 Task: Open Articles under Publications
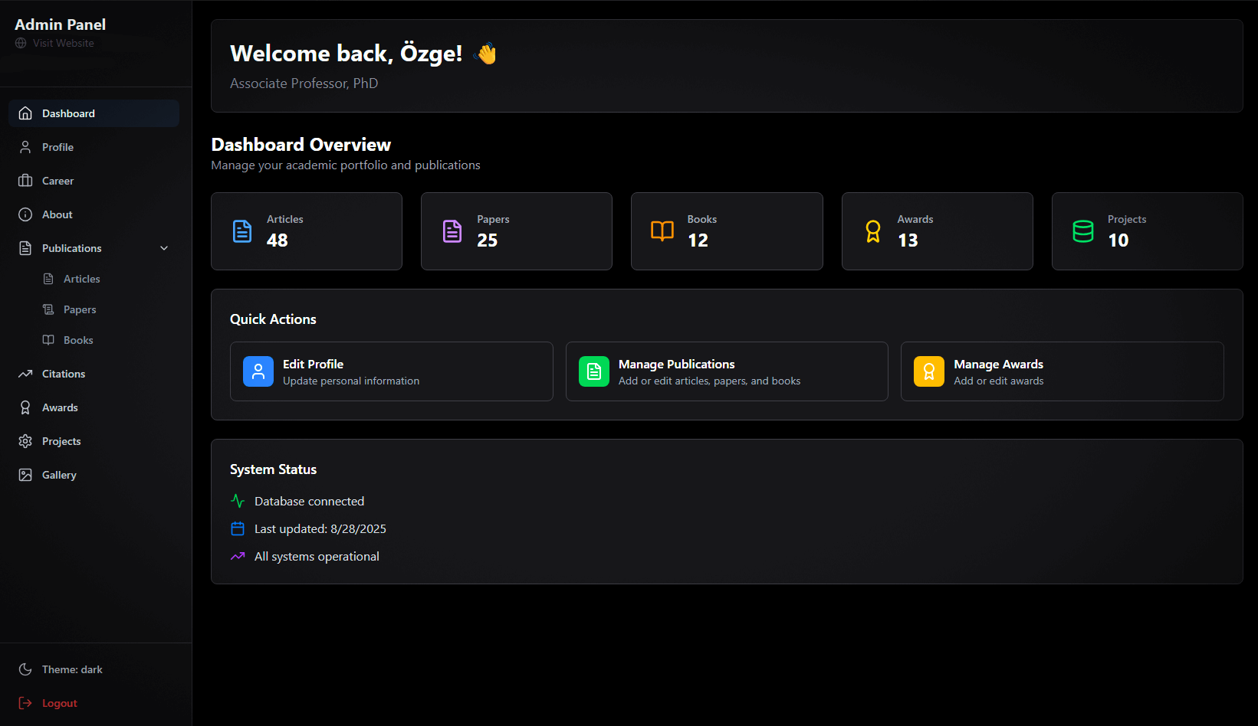[107, 279]
